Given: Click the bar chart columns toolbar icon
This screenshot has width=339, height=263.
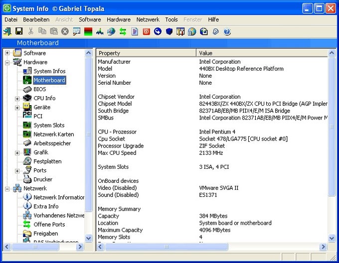Looking at the screenshot, I should click(180, 31).
